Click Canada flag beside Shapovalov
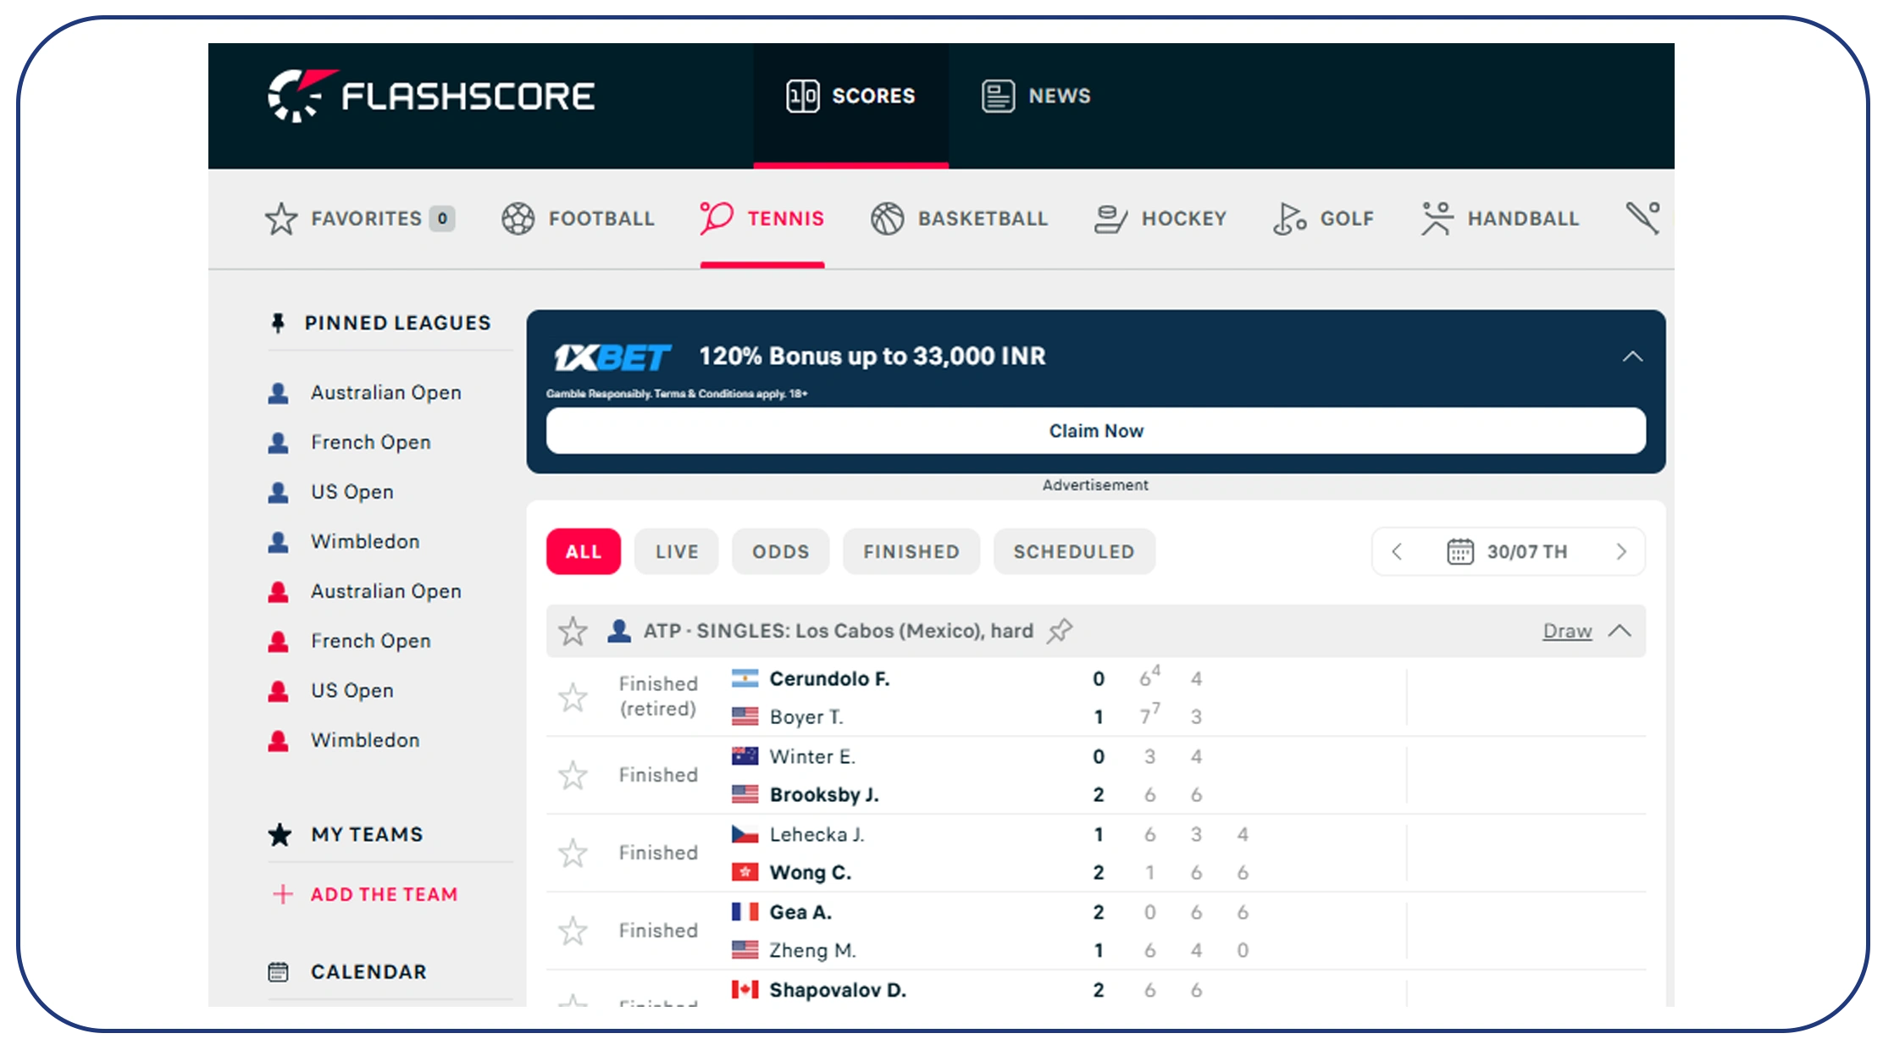This screenshot has height=1050, width=1883. pos(745,990)
